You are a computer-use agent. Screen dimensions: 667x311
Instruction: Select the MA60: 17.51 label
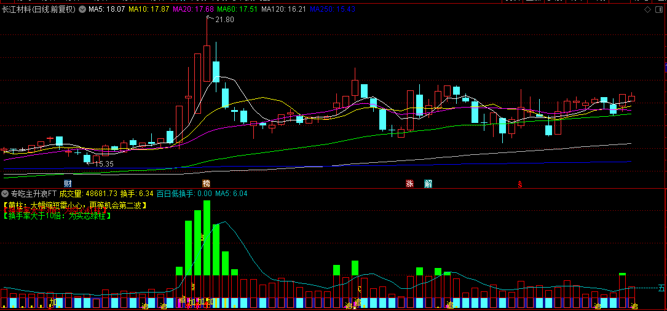coord(238,9)
